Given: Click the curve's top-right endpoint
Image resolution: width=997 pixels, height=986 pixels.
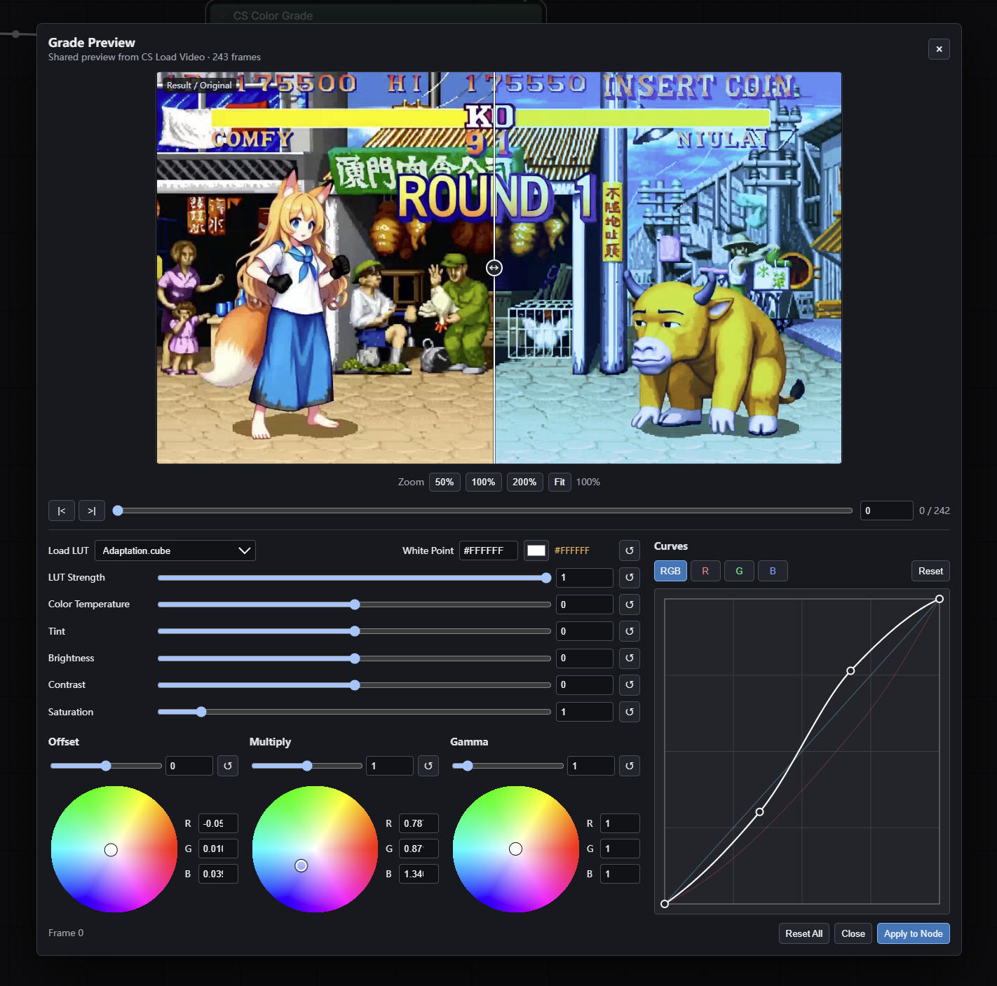Looking at the screenshot, I should [940, 599].
